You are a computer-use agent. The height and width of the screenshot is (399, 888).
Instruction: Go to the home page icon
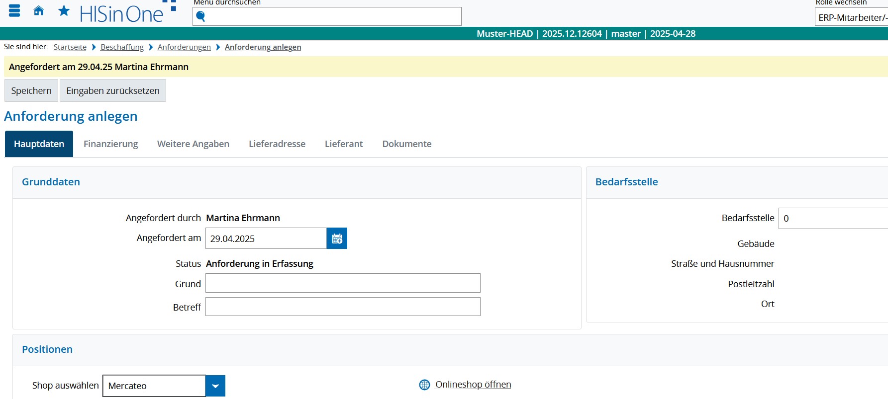tap(38, 10)
